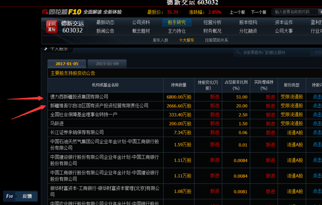
Task: Open the 新闻公告 menu item
Action: click(105, 31)
